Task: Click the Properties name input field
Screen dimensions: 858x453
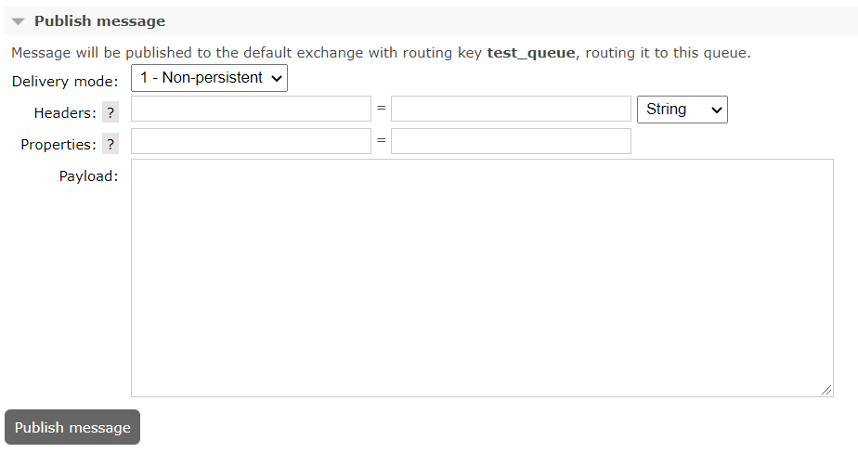Action: tap(251, 141)
